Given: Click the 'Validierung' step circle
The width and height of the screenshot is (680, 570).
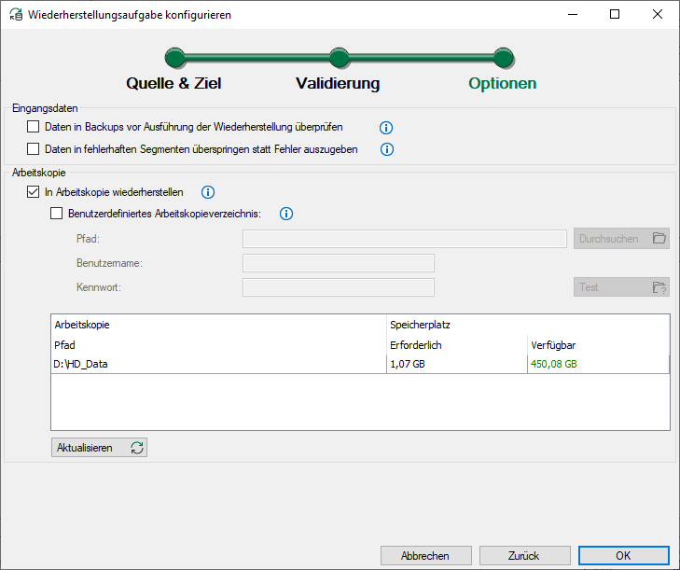Looking at the screenshot, I should coord(339,59).
